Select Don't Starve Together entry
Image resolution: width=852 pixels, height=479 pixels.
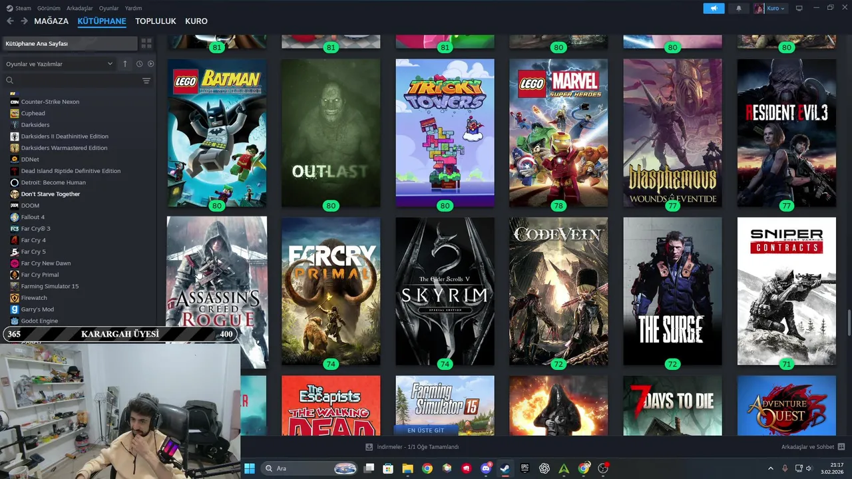pyautogui.click(x=51, y=194)
